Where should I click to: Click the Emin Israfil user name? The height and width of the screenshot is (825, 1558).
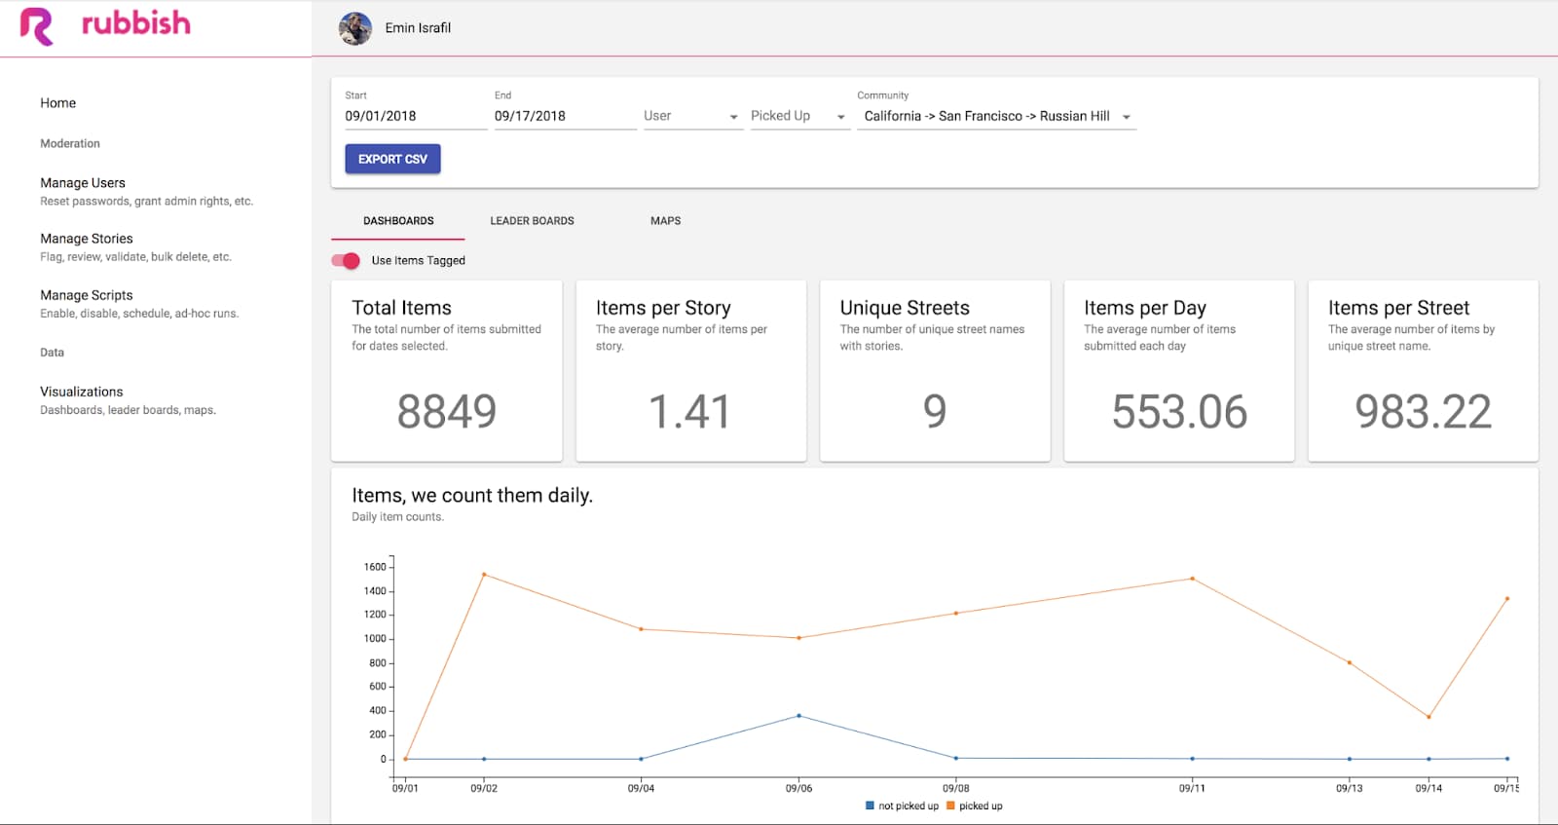coord(418,28)
